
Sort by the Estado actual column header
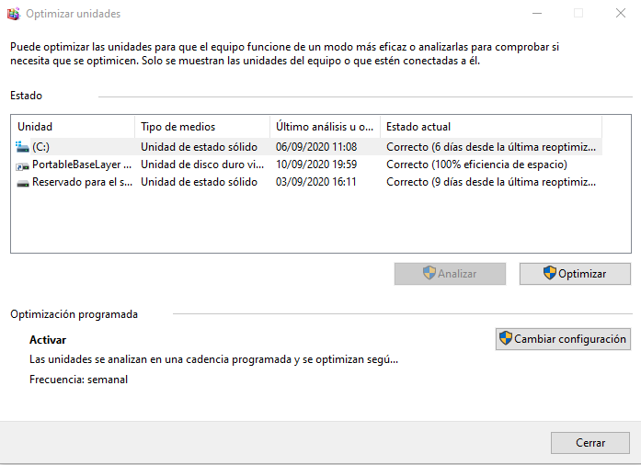pos(491,127)
